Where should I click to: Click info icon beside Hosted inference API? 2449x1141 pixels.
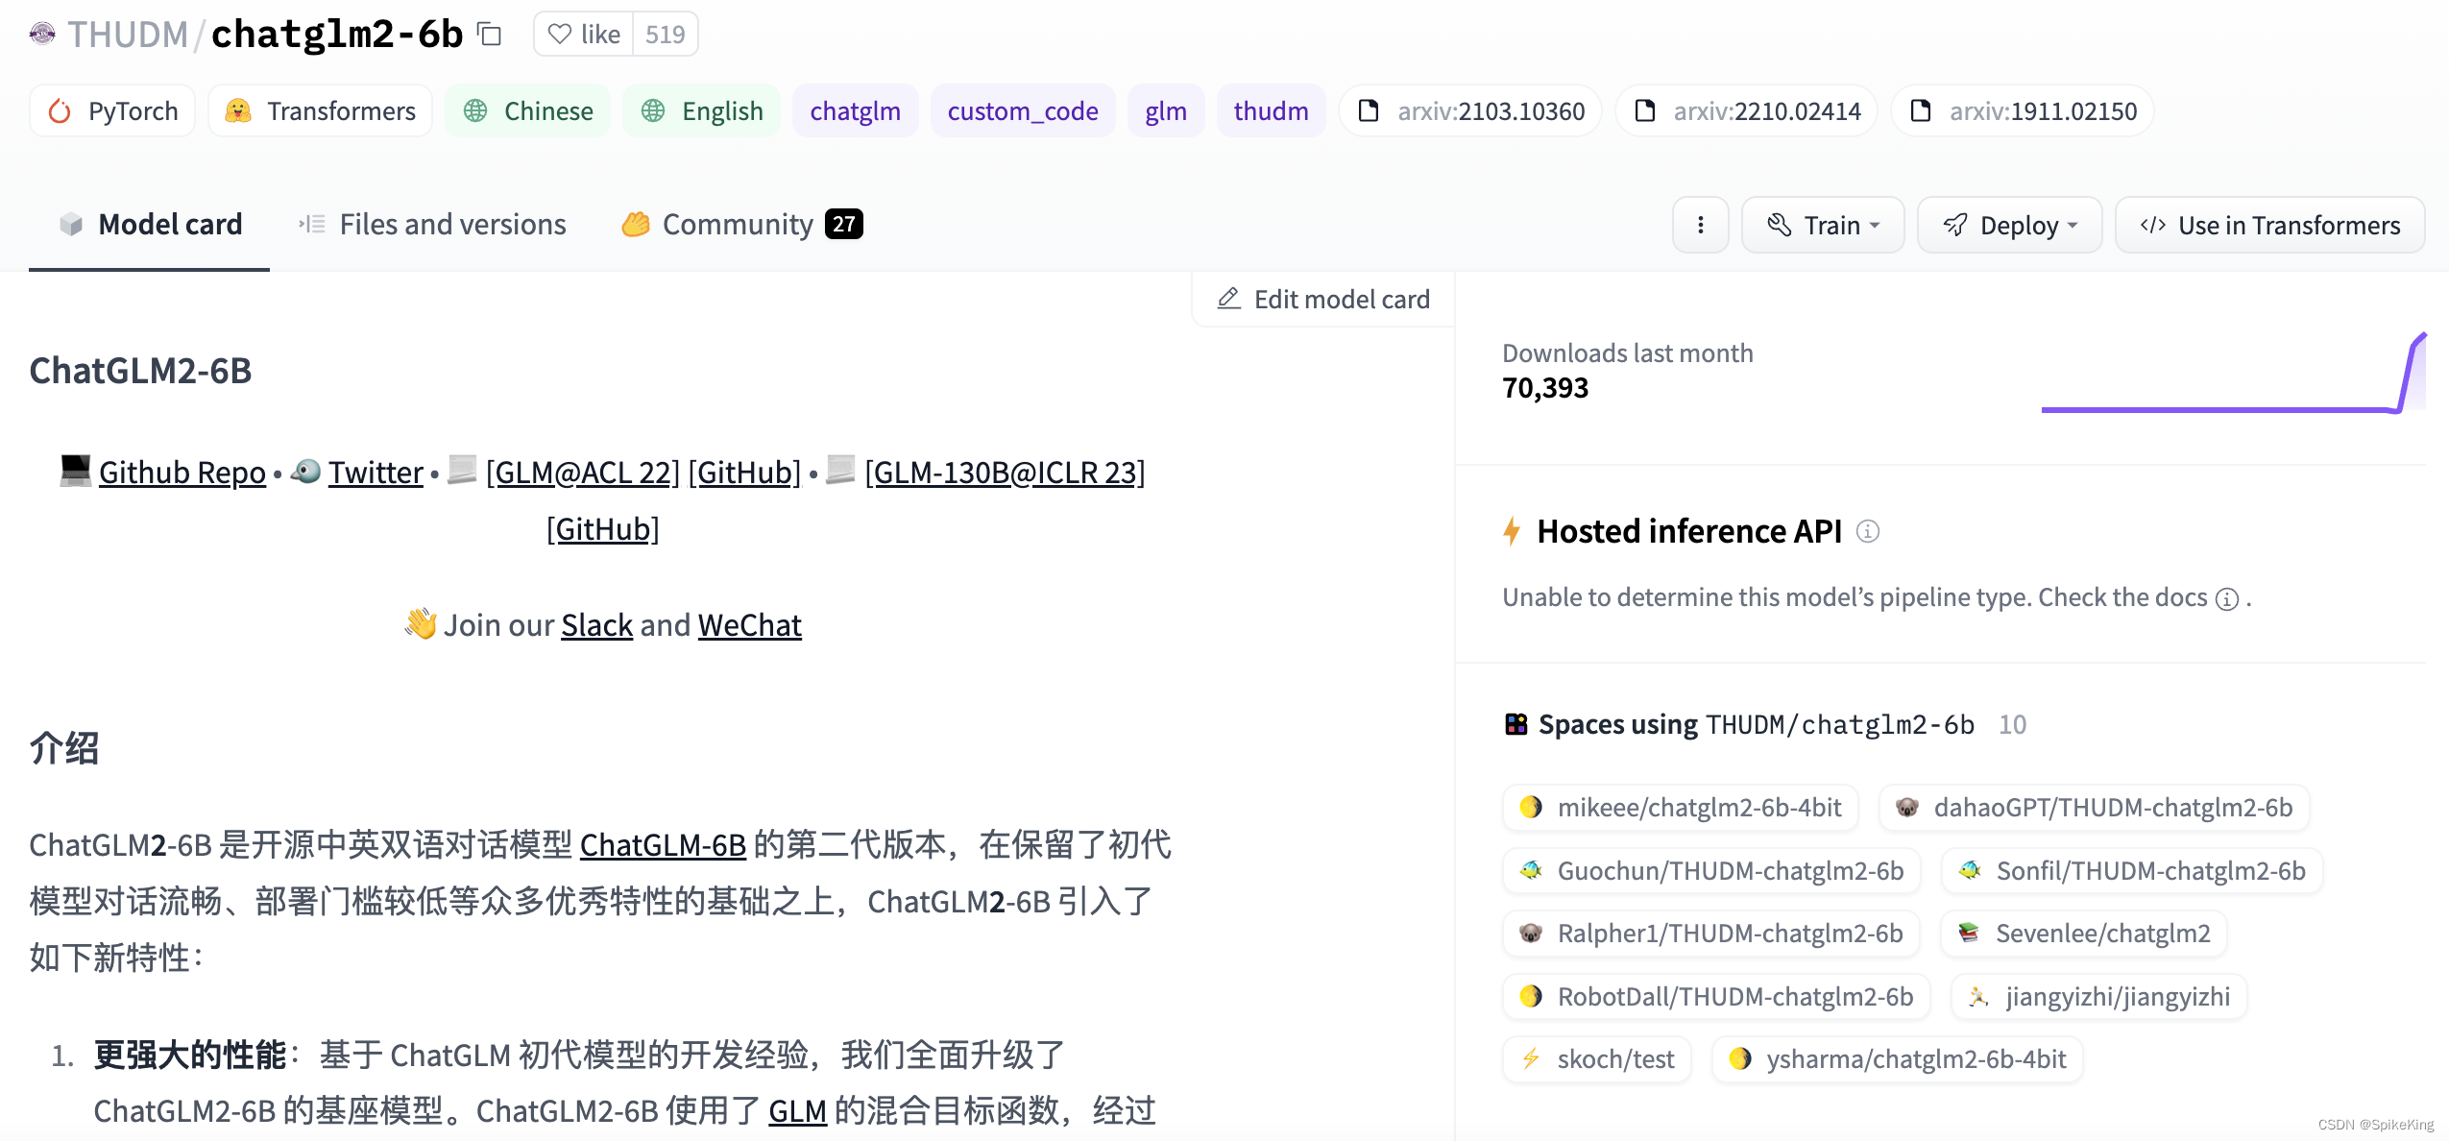(x=1867, y=531)
